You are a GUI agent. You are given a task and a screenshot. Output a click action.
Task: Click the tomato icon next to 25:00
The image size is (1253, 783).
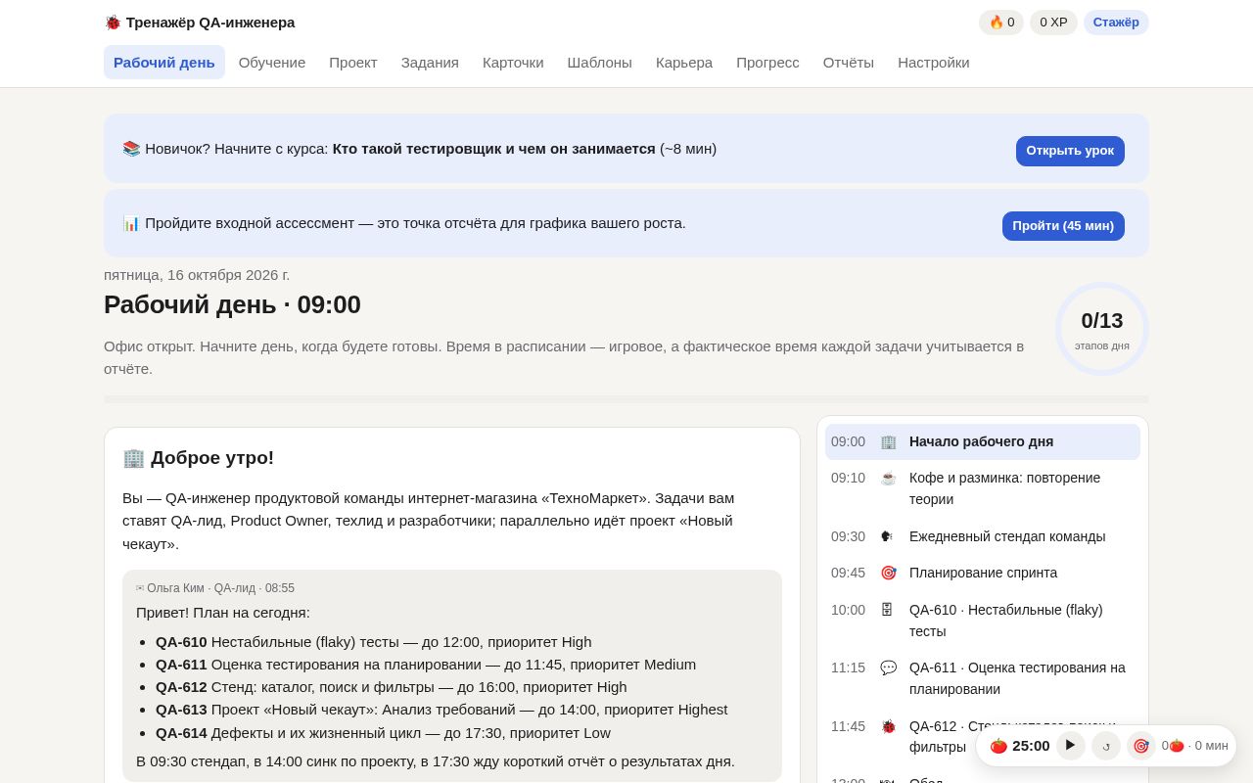998,746
